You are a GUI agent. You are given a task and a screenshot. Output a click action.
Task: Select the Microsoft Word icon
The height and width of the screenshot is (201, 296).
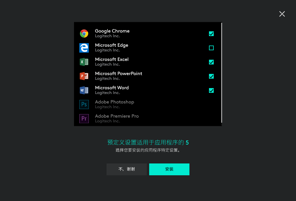84,90
